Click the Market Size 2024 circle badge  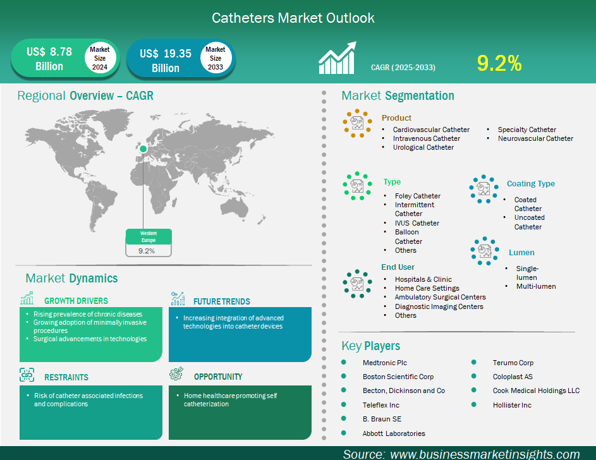(x=100, y=57)
